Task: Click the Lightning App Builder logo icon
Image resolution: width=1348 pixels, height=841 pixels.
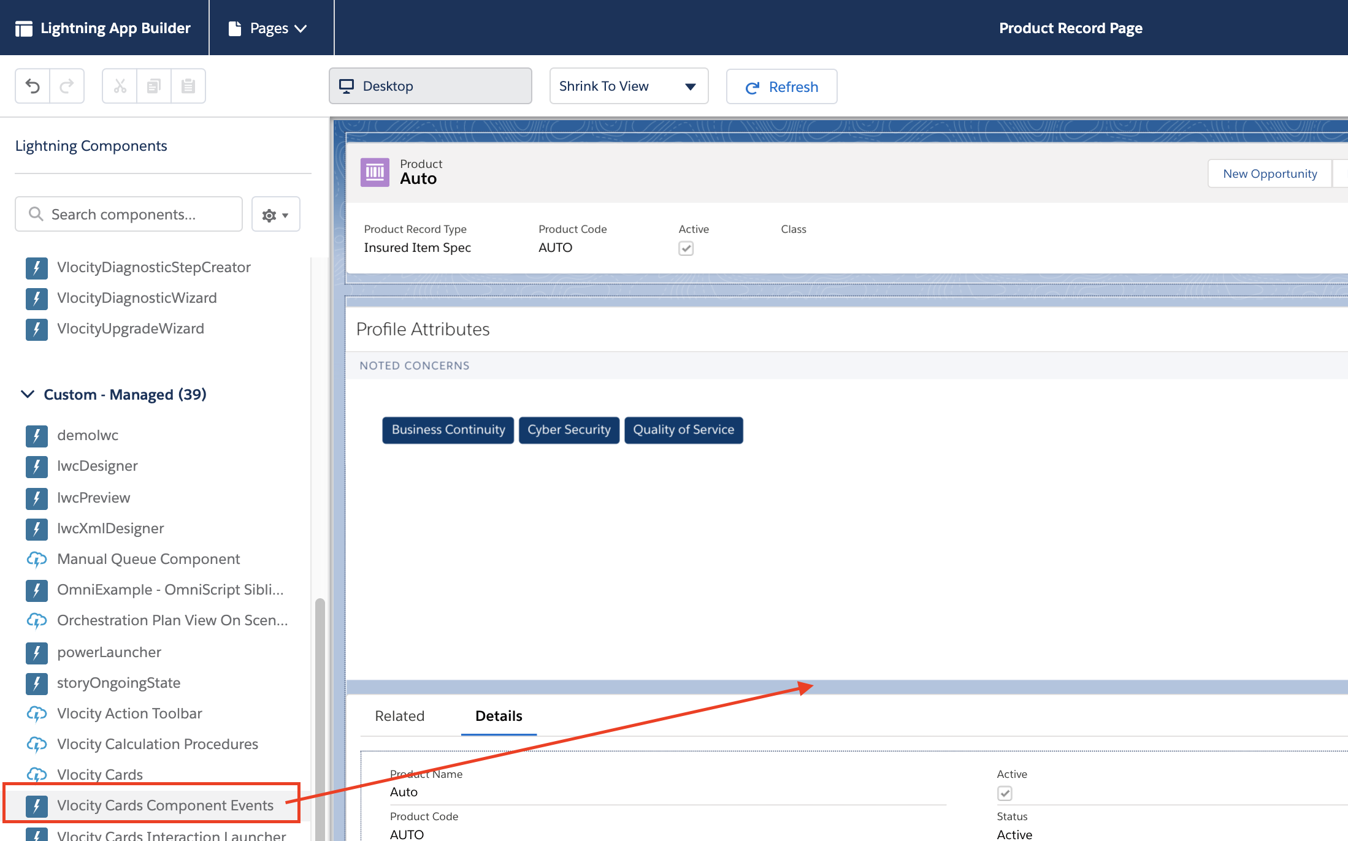Action: pos(24,28)
